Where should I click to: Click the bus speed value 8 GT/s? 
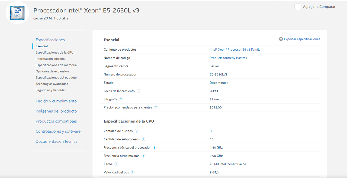coord(214,172)
